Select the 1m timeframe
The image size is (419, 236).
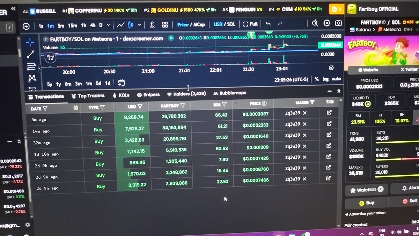(51, 26)
